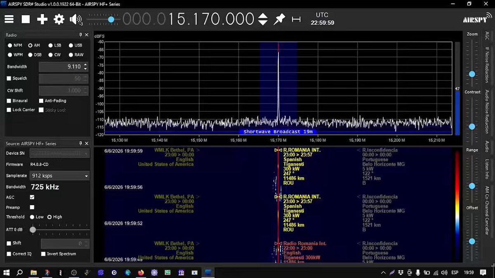
Task: Open Firefox from the Windows taskbar
Action: (x=141, y=273)
